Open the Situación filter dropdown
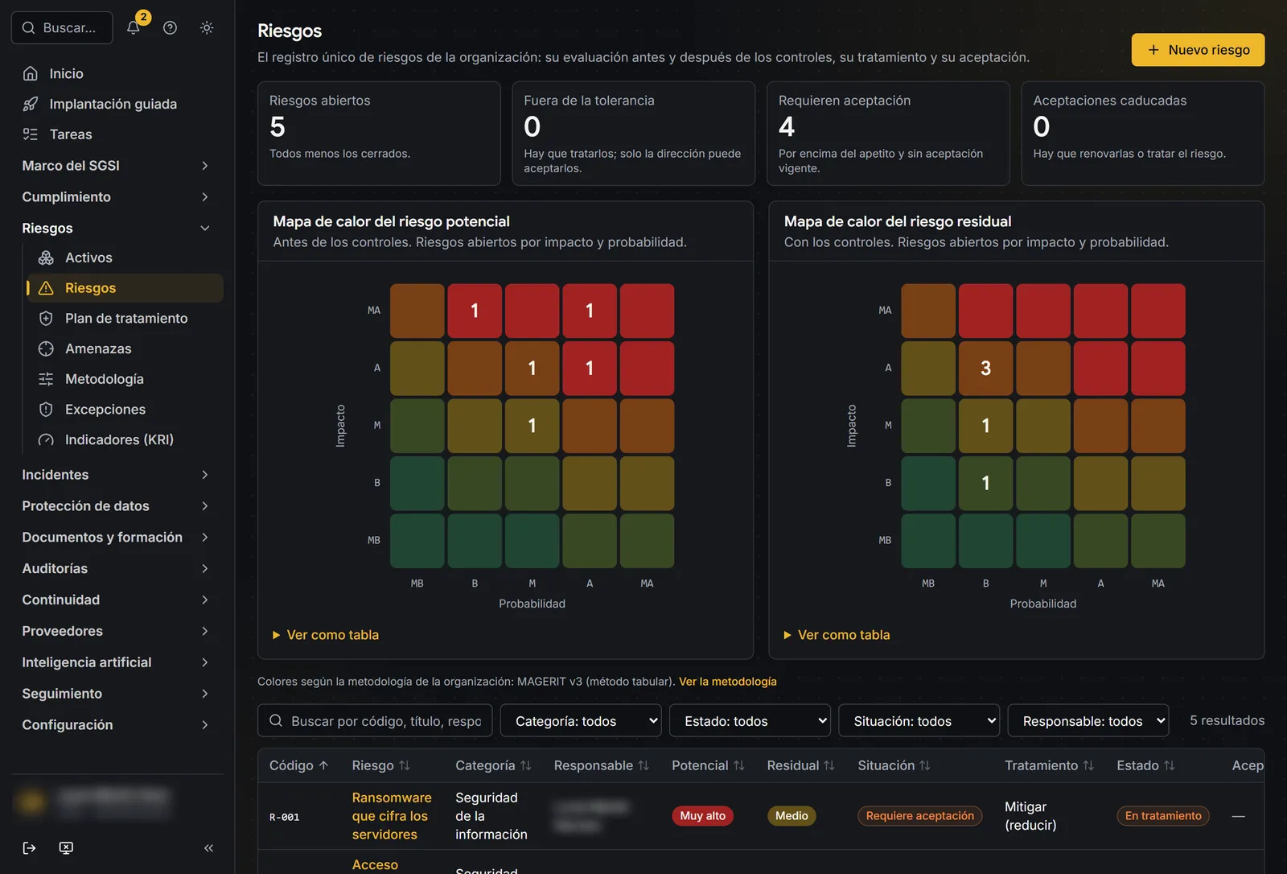Viewport: 1287px width, 874px height. tap(919, 721)
